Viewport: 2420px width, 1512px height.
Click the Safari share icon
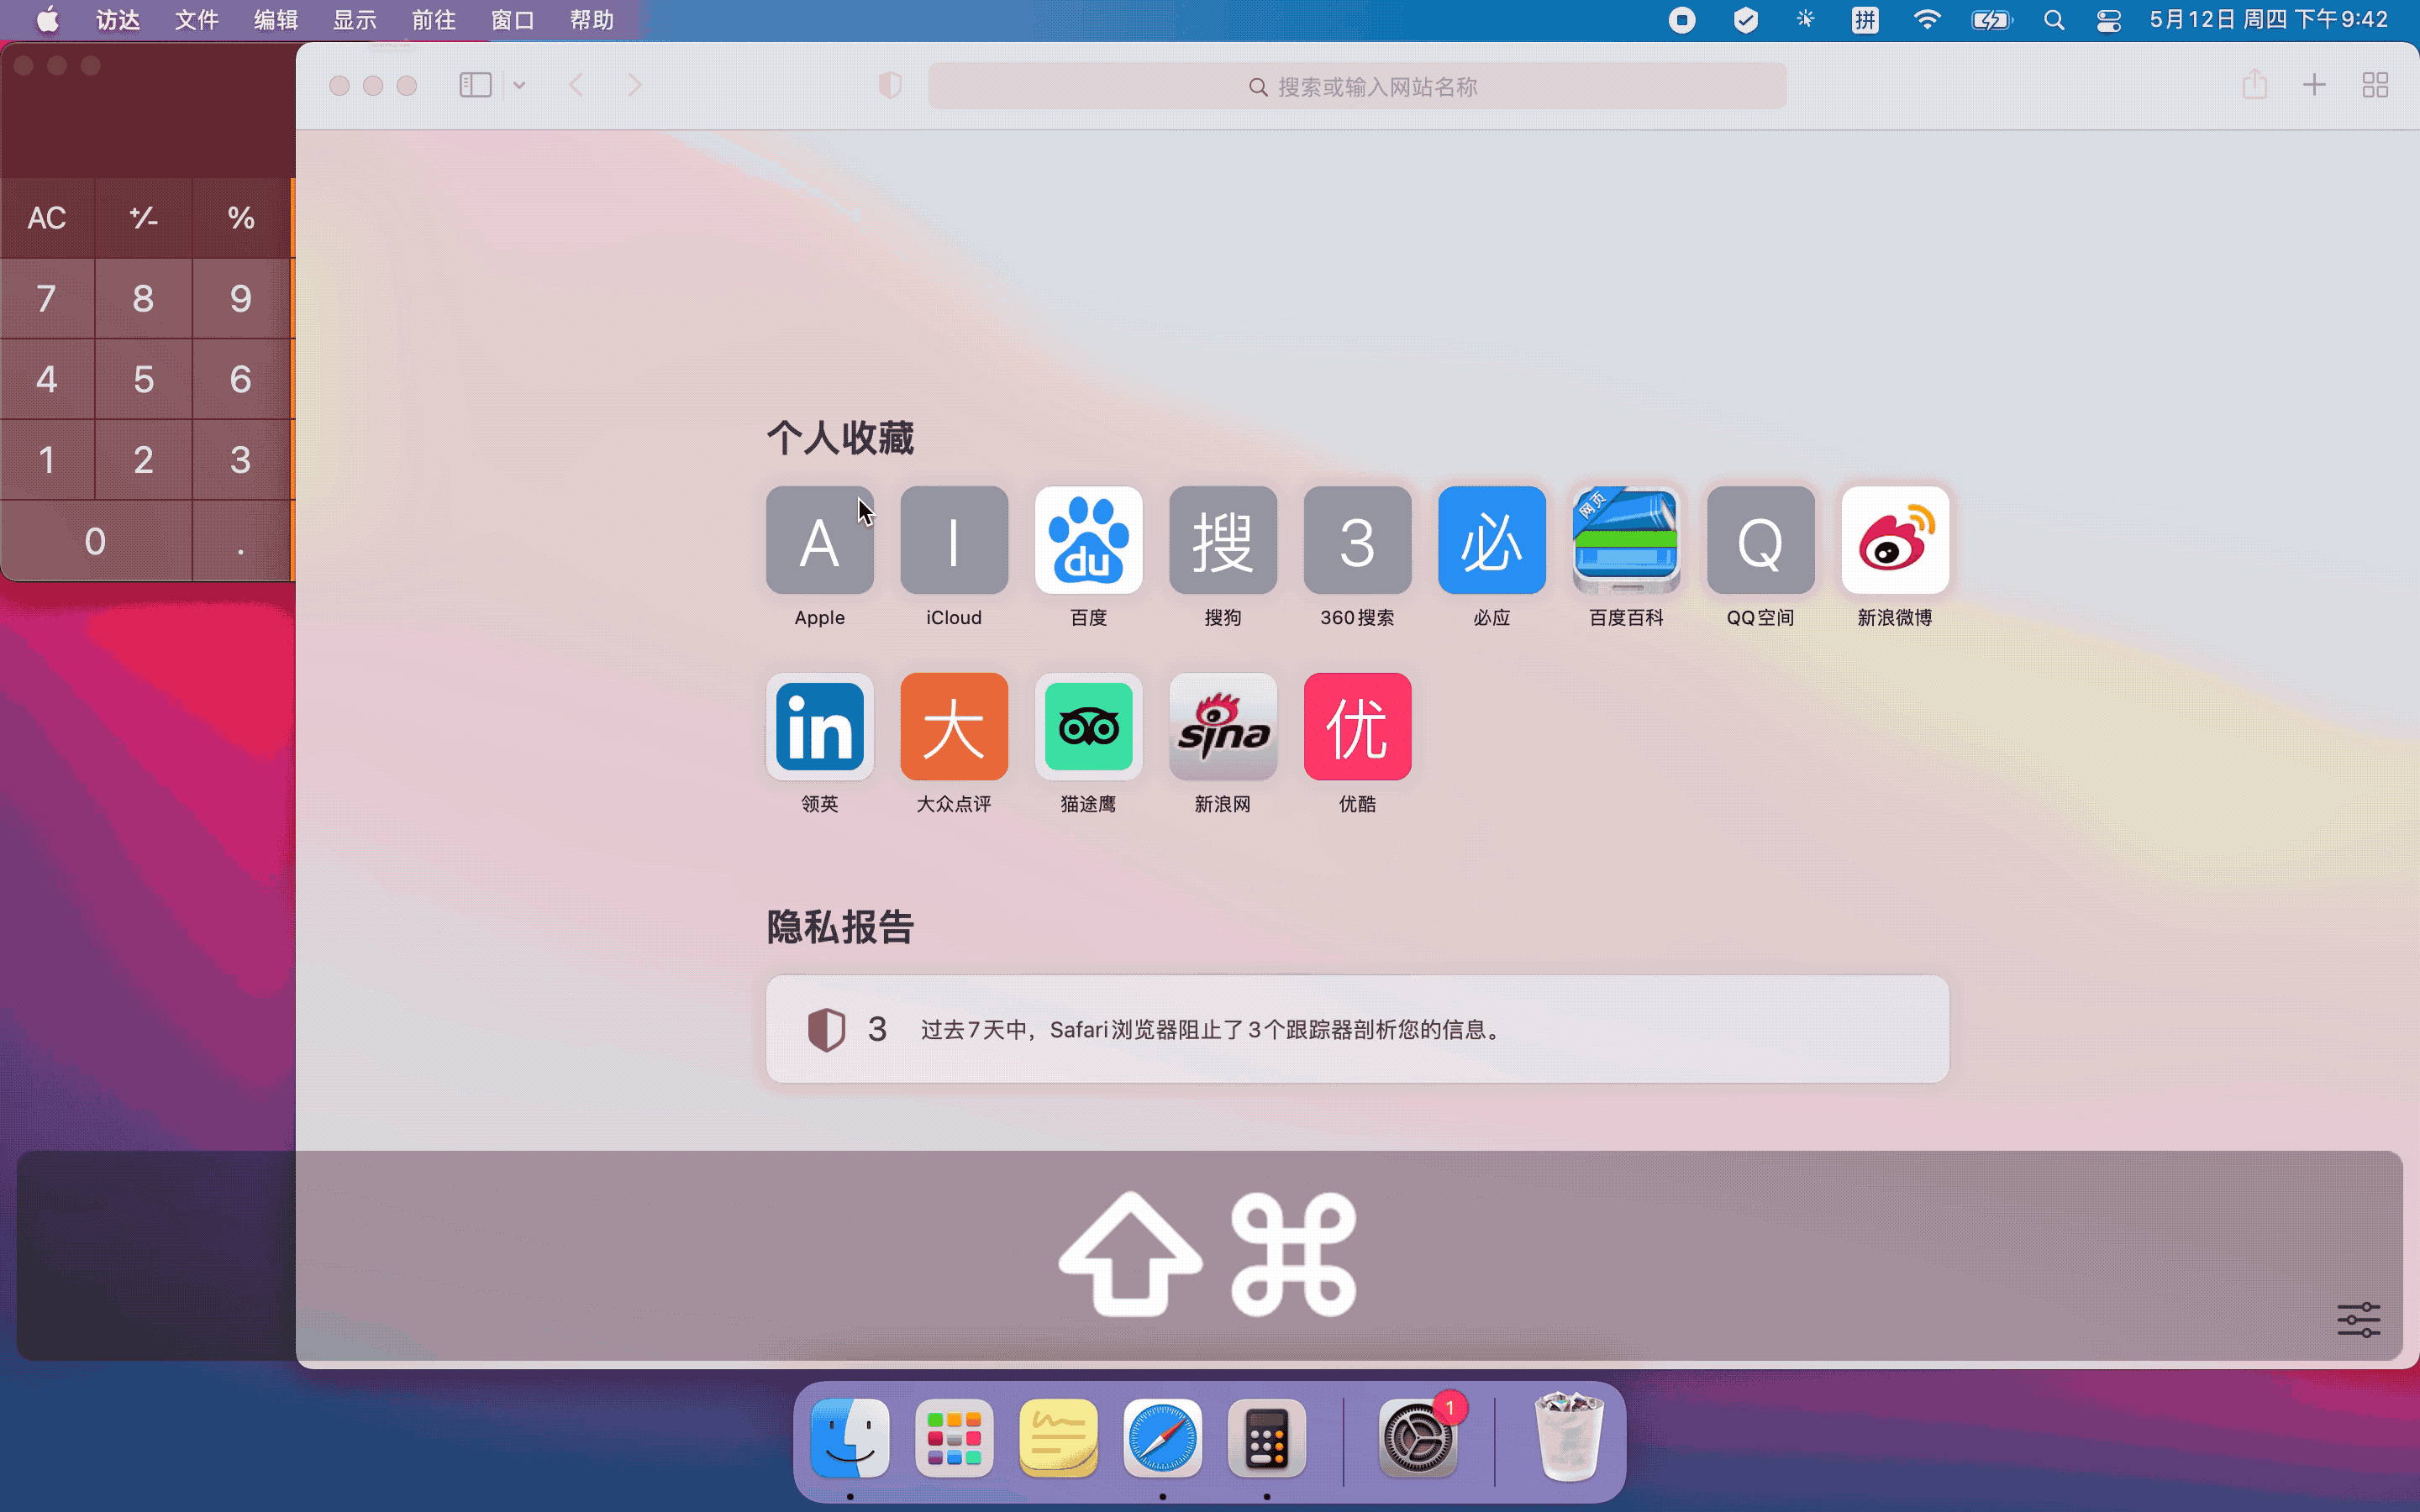pos(2254,86)
